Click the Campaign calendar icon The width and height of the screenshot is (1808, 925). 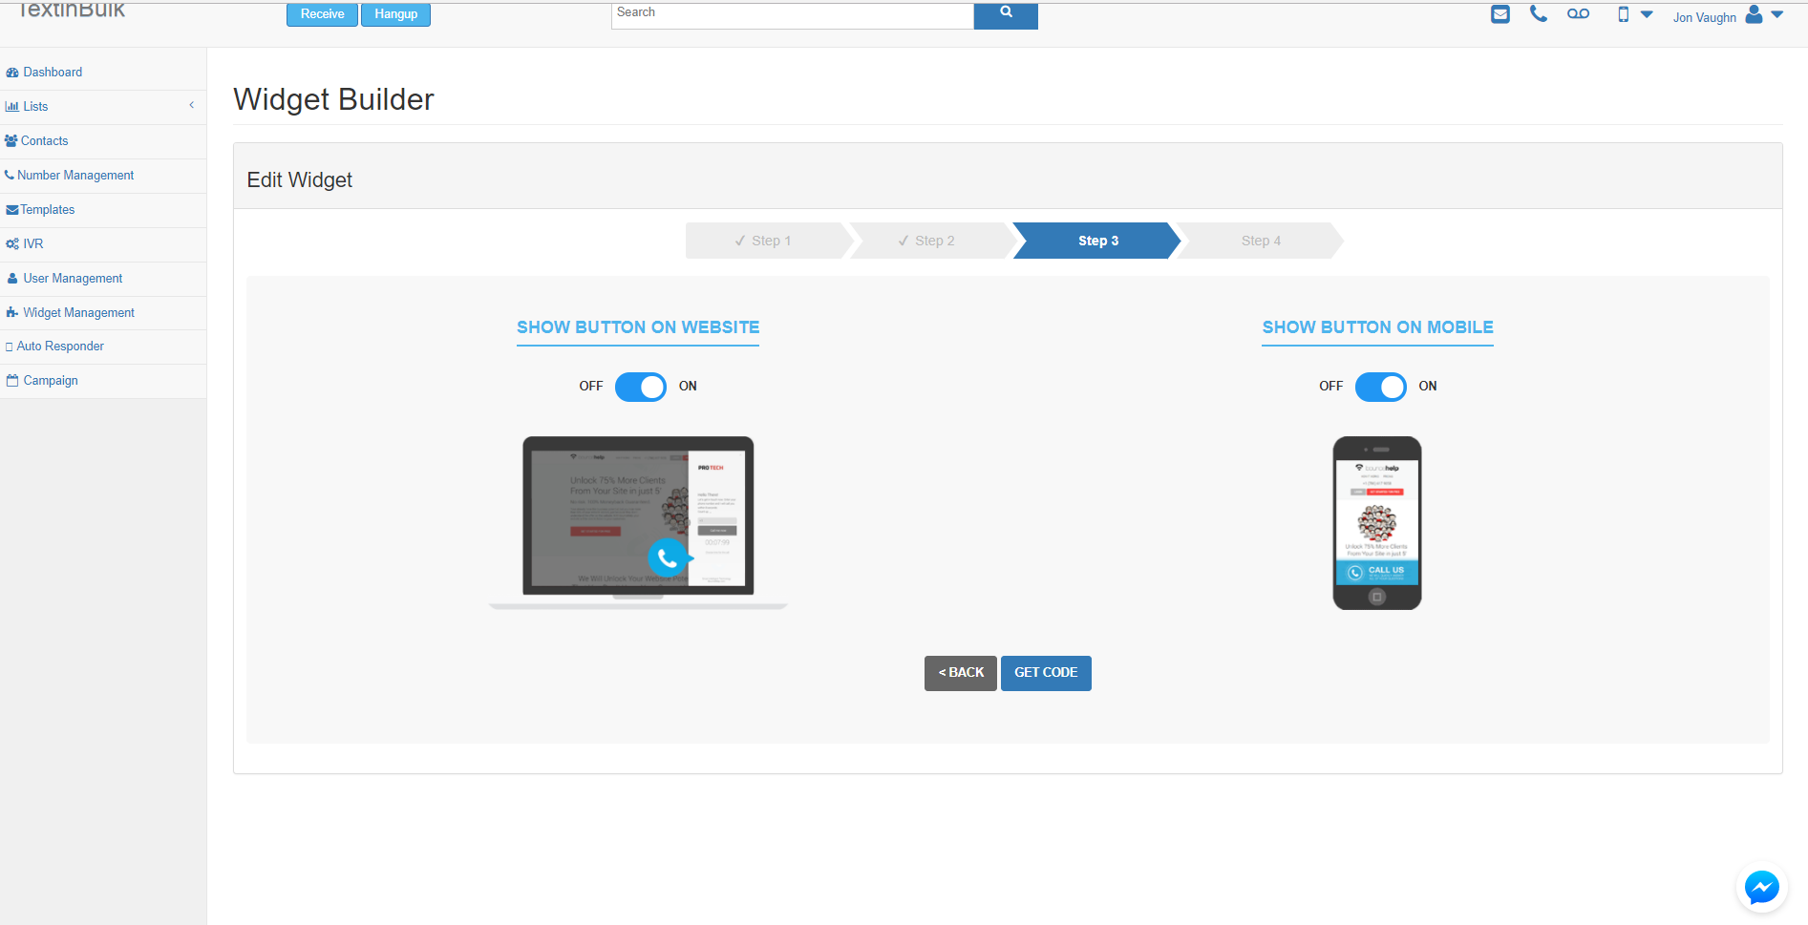pos(12,381)
